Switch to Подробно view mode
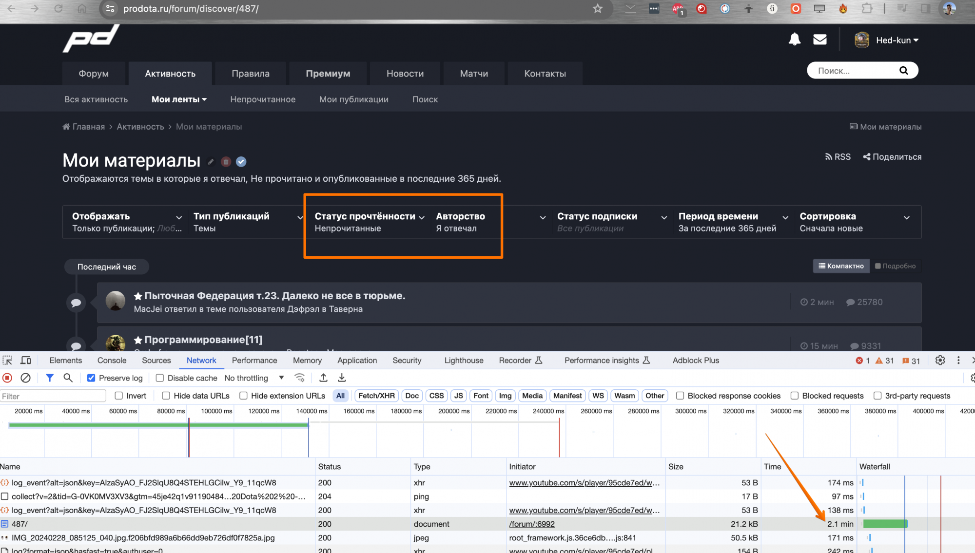975x553 pixels. [x=896, y=266]
